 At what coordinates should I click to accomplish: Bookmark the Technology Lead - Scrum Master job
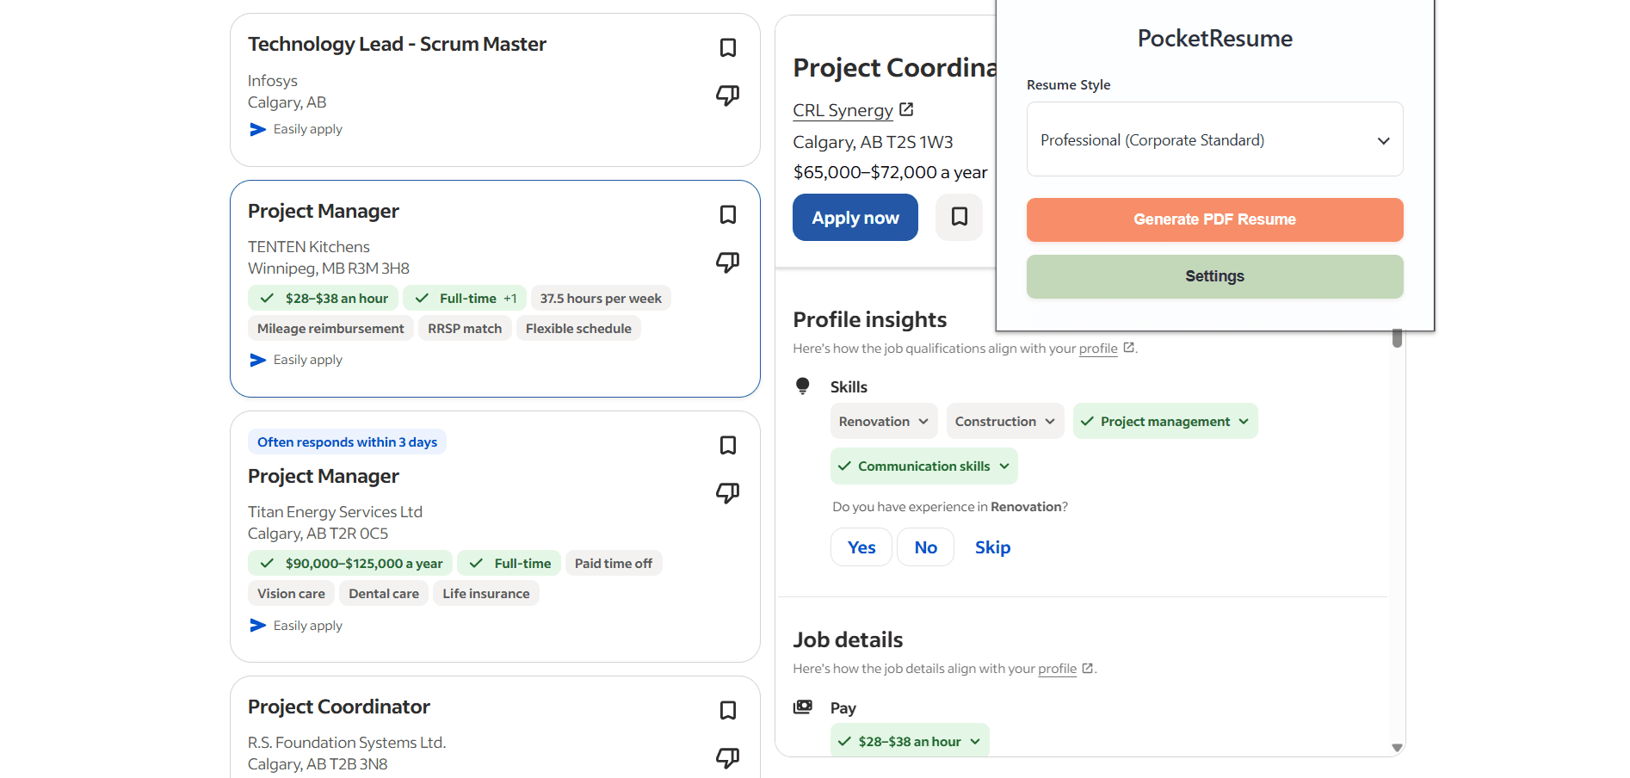coord(727,47)
